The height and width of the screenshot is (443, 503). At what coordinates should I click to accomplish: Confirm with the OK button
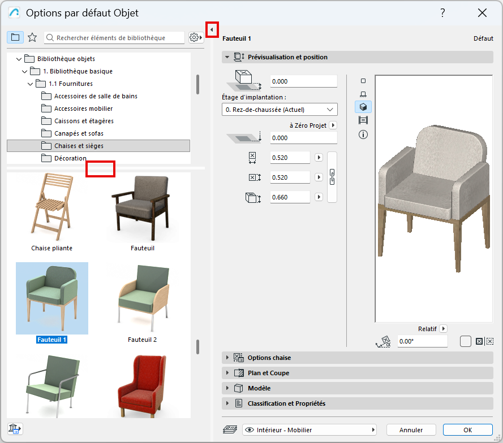[x=468, y=430]
